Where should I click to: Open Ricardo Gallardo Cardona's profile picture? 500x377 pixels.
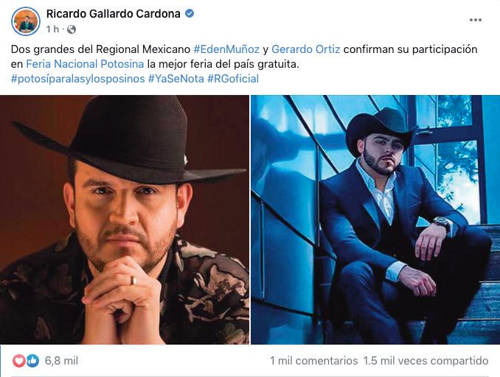click(x=26, y=21)
